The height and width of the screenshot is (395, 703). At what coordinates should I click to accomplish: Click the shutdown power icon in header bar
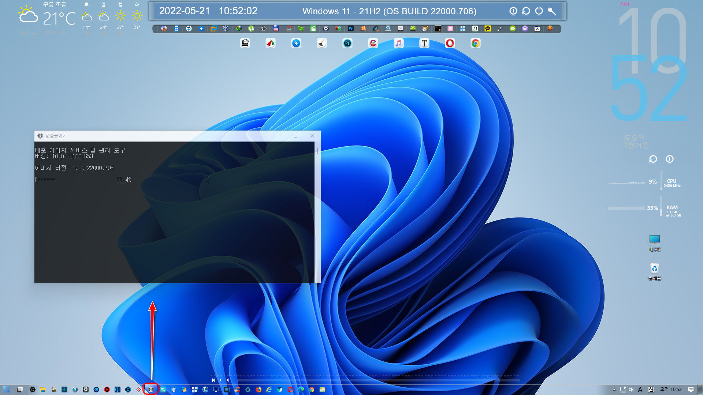(539, 11)
